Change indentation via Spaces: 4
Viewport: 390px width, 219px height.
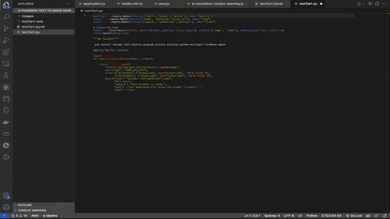pyautogui.click(x=272, y=216)
